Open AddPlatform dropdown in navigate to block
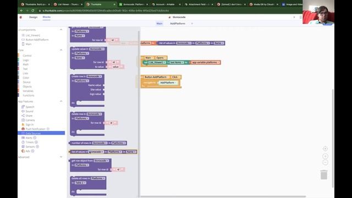Viewport: 352px width, 198px height. point(168,82)
